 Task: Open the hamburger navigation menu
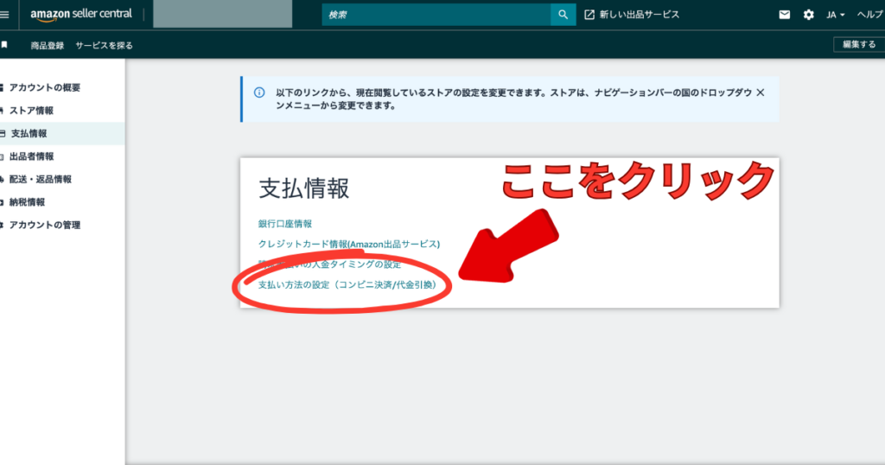[x=4, y=15]
